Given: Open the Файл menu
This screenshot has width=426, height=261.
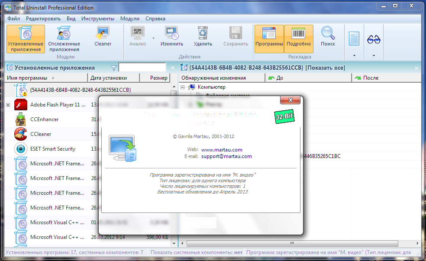Looking at the screenshot, I should coord(13,19).
